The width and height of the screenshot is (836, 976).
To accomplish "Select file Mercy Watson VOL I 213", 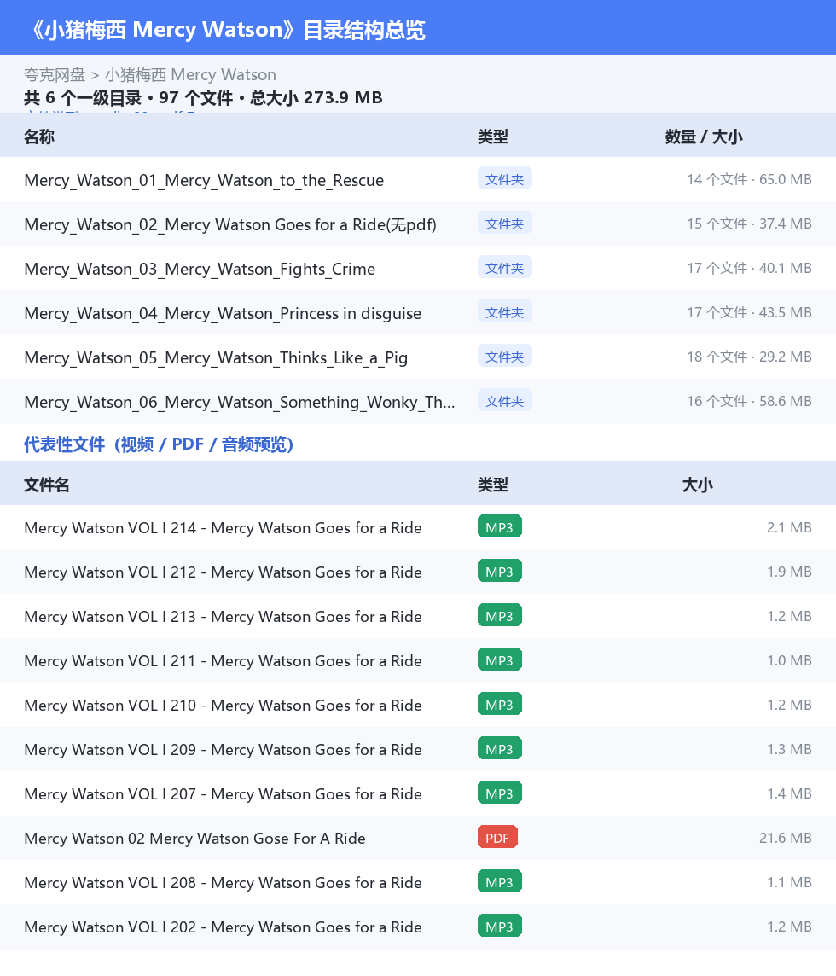I will click(223, 616).
